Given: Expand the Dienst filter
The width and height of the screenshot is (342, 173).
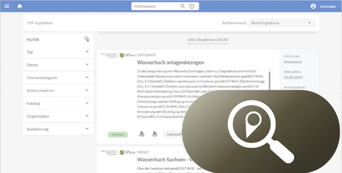Looking at the screenshot, I should pyautogui.click(x=58, y=65).
